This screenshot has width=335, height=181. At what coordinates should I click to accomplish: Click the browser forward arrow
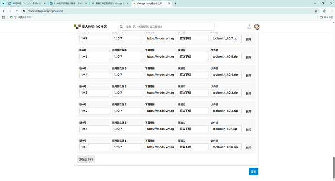10,11
